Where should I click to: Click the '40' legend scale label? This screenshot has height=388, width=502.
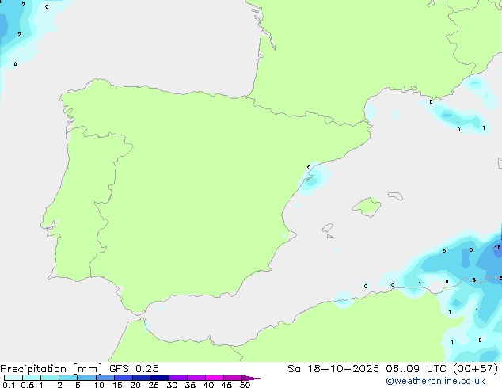coord(208,385)
